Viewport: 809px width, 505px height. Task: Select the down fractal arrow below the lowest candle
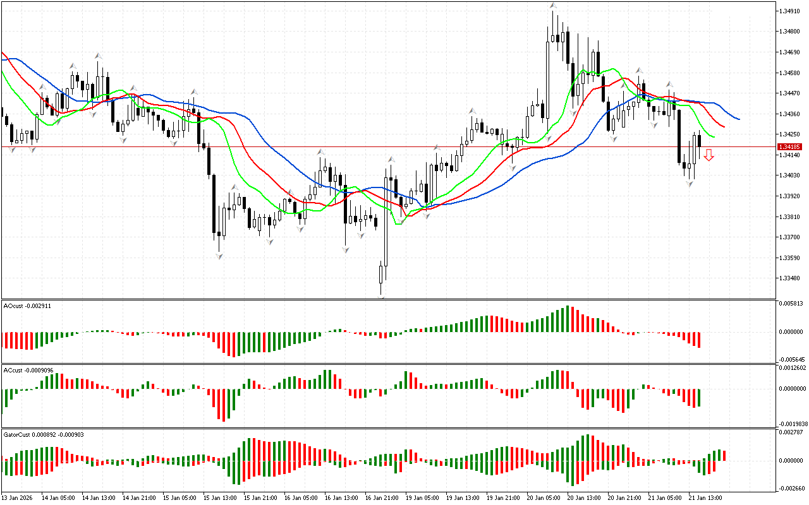click(x=381, y=296)
